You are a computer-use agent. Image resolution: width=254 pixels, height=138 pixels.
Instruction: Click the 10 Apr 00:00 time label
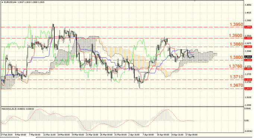click(163, 135)
